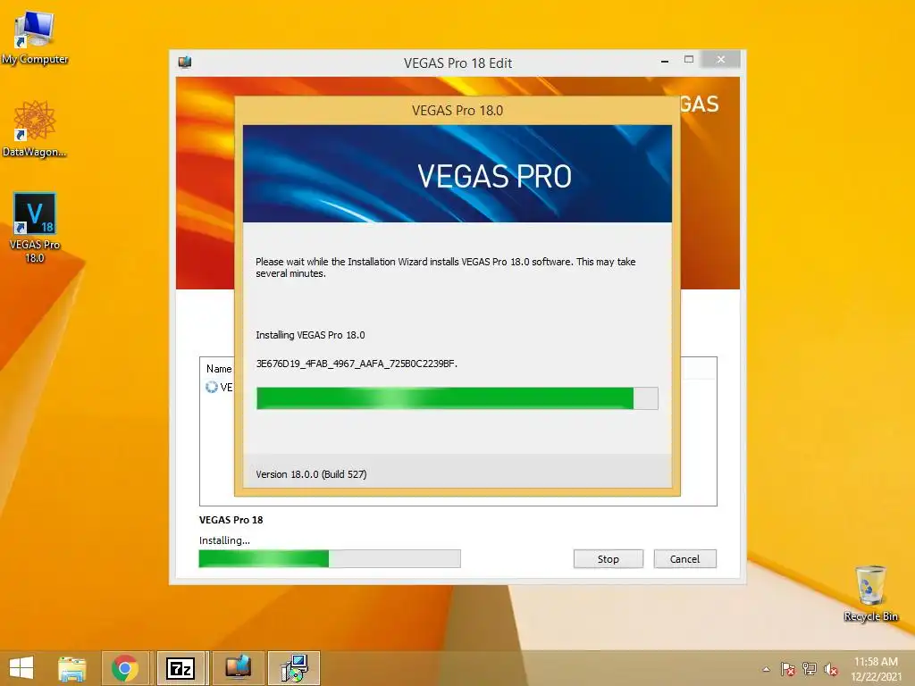
Task: Open the Windows Start button
Action: click(x=21, y=668)
